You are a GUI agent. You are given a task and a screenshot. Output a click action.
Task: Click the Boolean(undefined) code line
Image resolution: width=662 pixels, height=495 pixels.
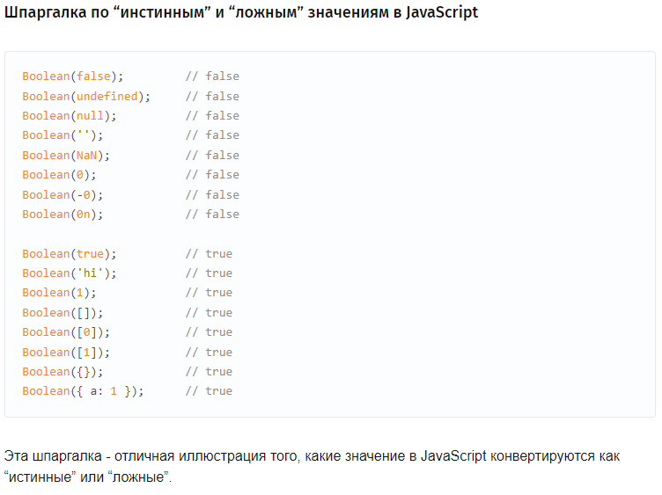[x=130, y=96]
